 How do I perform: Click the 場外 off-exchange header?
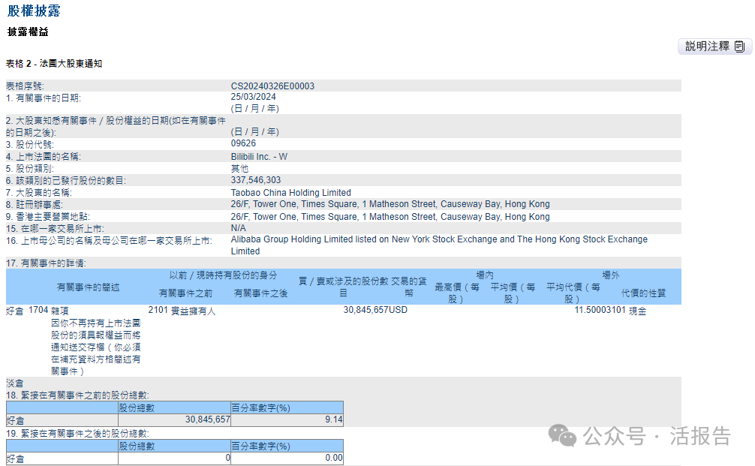[x=611, y=275]
